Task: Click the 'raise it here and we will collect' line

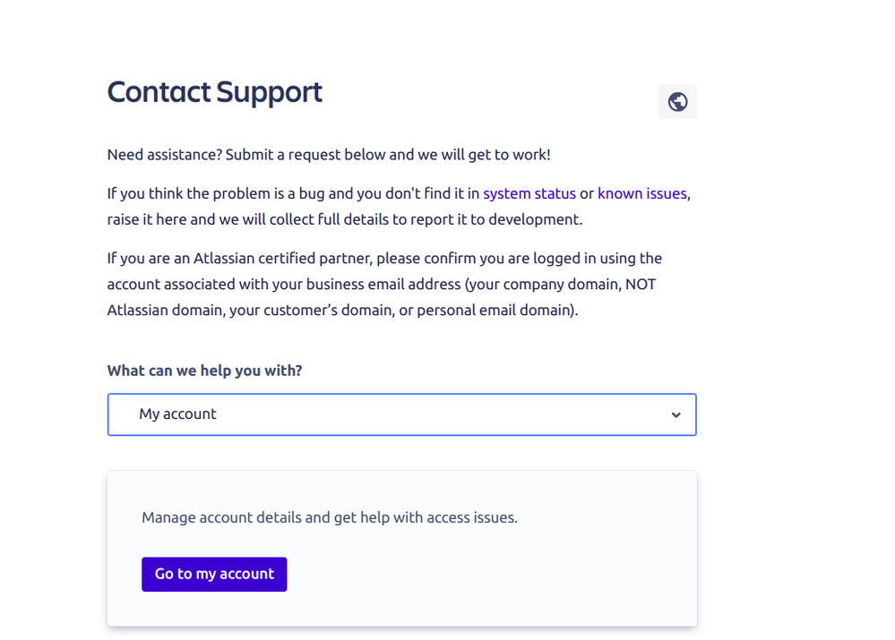Action: 345,219
